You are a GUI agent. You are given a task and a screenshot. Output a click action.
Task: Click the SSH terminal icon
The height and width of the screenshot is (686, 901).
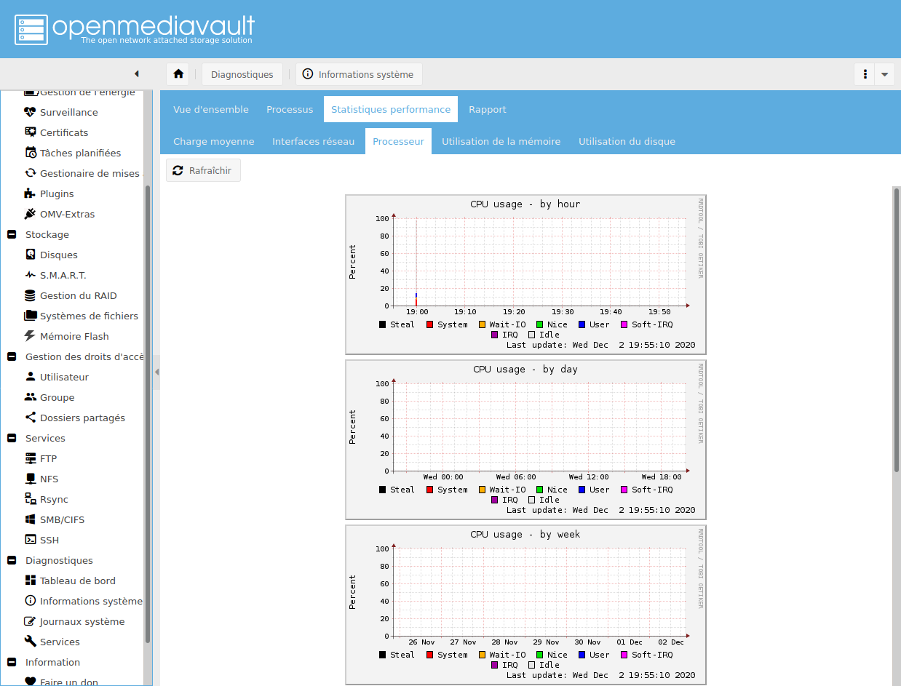[x=30, y=540]
